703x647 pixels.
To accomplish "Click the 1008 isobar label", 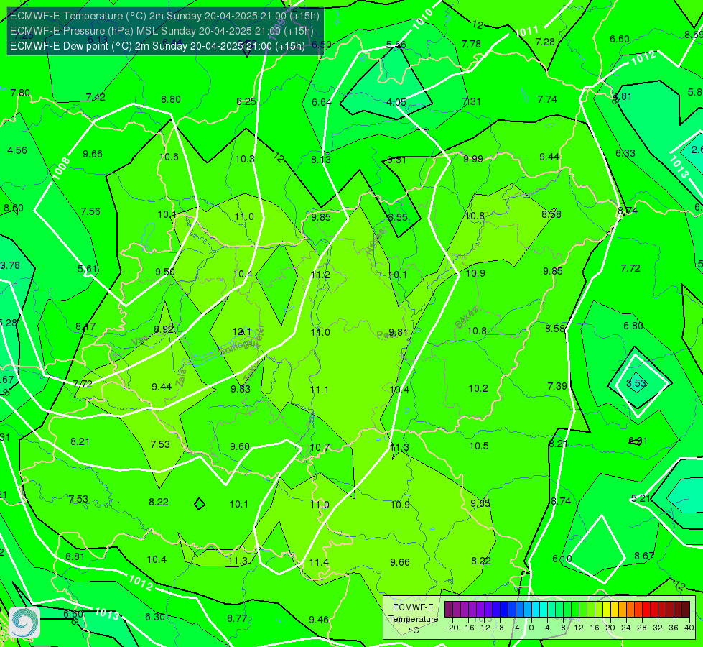I will pos(62,168).
